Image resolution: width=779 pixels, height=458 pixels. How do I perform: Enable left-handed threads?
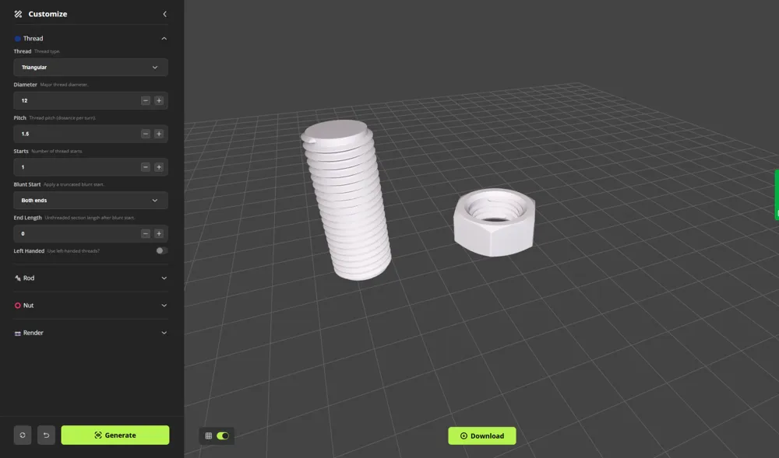(x=161, y=251)
